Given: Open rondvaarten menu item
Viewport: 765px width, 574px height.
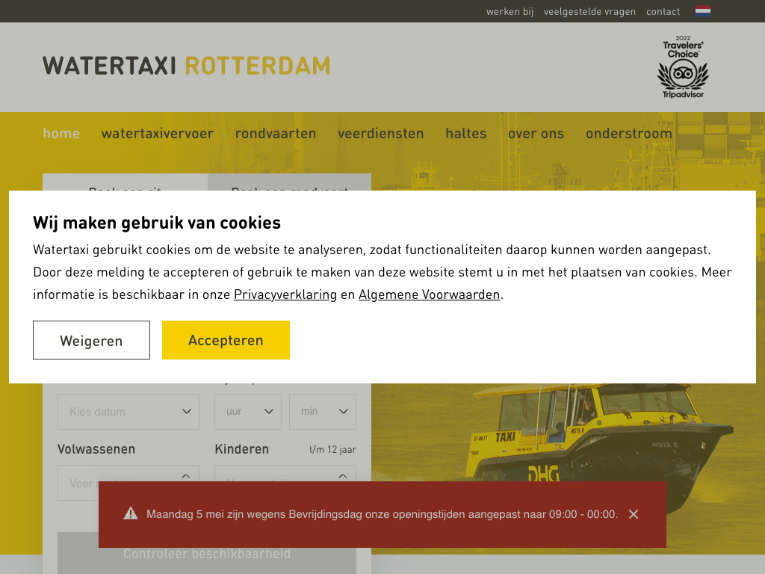Looking at the screenshot, I should [276, 133].
